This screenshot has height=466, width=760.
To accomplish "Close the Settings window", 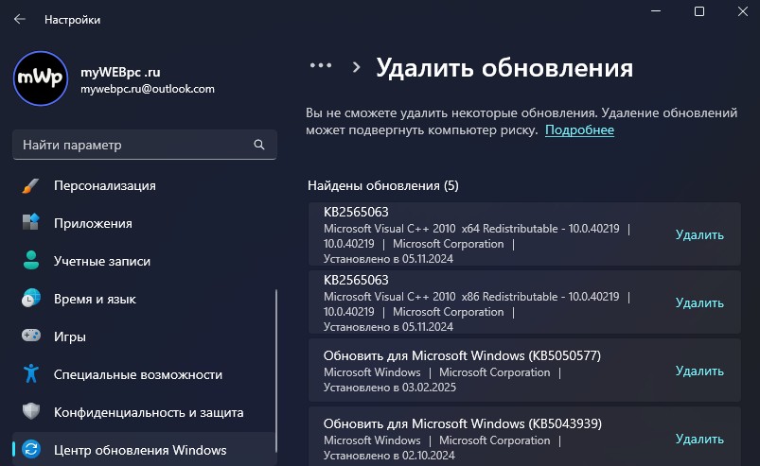I will (743, 11).
